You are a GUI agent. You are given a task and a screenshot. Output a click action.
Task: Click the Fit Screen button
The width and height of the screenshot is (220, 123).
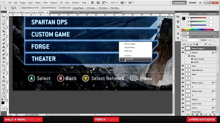point(91,8)
